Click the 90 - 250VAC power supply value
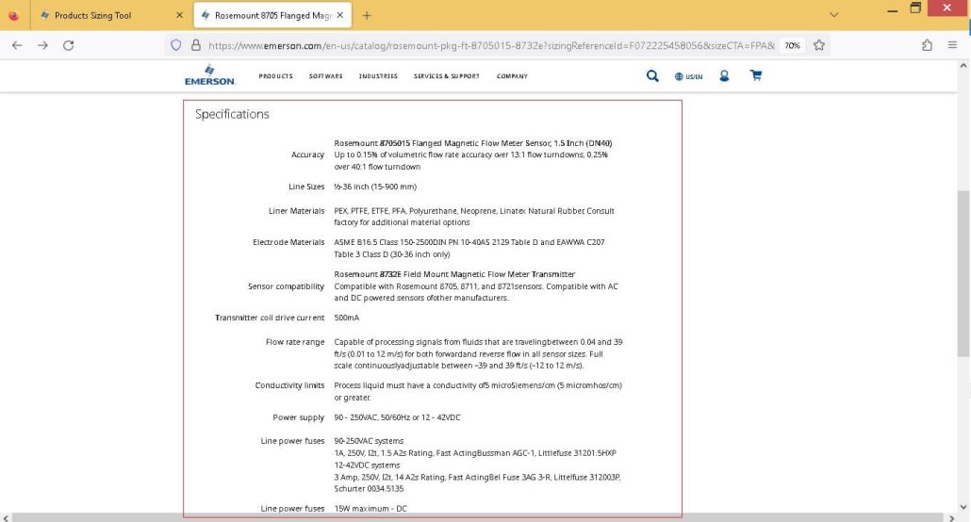 click(398, 417)
